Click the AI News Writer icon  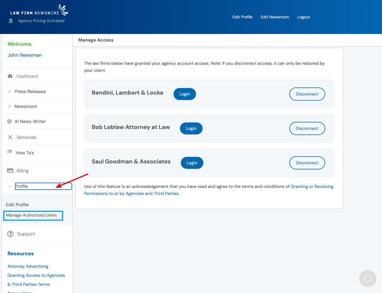(10, 122)
